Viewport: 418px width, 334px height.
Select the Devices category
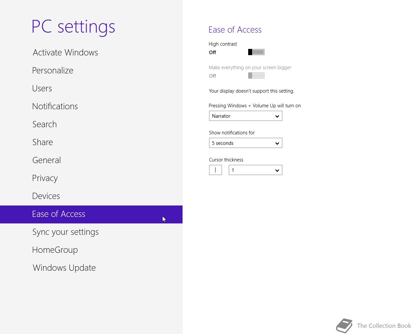[x=91, y=196]
